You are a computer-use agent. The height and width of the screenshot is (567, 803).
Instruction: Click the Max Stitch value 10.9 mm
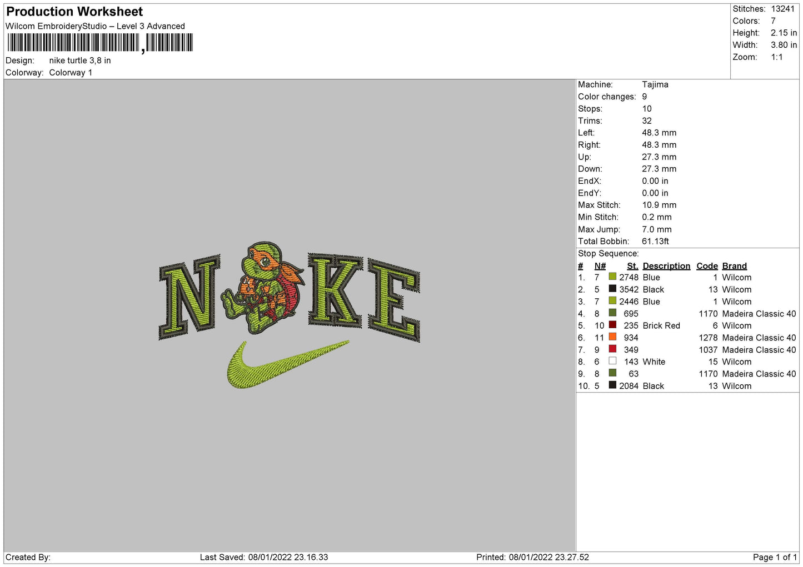(659, 205)
